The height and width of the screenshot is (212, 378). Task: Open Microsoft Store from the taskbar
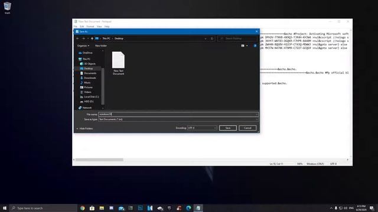pos(92,208)
